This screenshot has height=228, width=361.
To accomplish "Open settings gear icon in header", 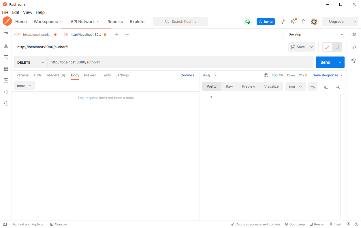I will tap(293, 22).
